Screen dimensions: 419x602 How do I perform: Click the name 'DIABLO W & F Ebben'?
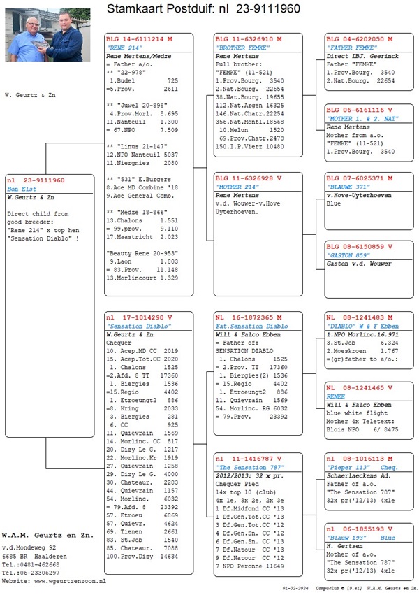tap(362, 326)
